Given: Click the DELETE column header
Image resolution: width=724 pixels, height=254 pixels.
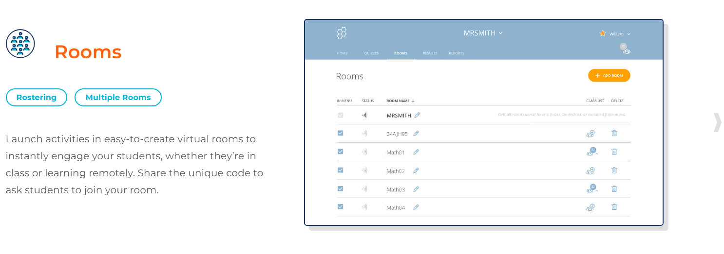Looking at the screenshot, I should [x=617, y=101].
